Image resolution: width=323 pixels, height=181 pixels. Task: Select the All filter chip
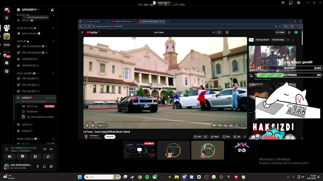[251, 40]
